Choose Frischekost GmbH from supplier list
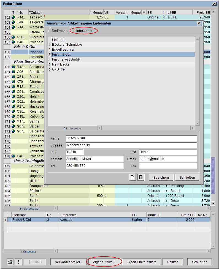 point(66,59)
